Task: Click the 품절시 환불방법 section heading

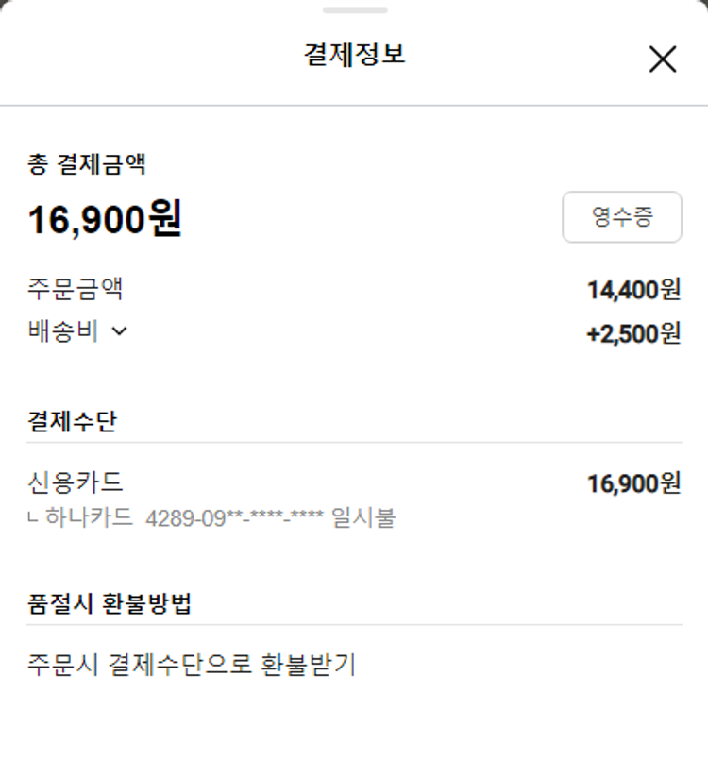Action: tap(110, 603)
